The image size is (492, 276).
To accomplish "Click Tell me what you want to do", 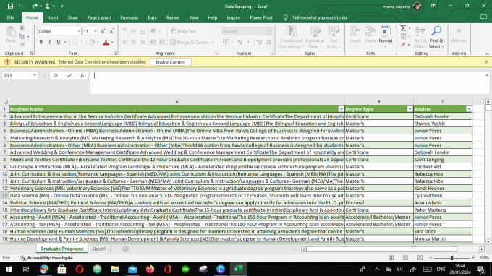I will pyautogui.click(x=319, y=17).
